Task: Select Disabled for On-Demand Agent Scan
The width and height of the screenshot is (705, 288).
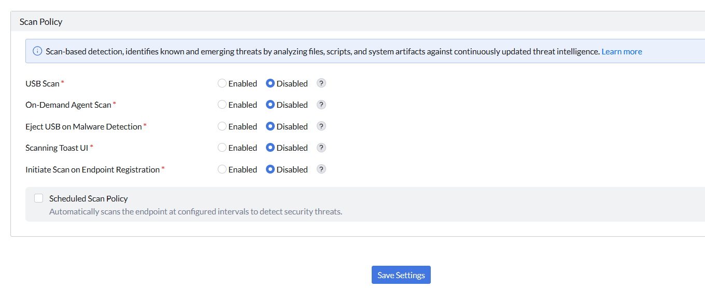Action: 270,105
